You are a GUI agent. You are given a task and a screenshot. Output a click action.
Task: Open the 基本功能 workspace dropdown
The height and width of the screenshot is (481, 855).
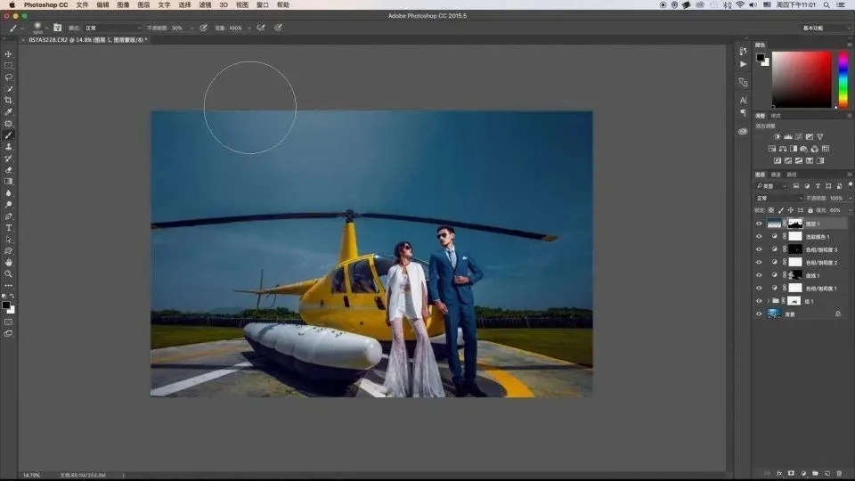(825, 29)
